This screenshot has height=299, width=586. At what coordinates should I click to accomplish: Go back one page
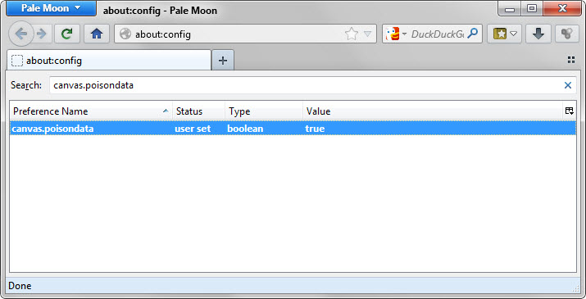pos(21,34)
